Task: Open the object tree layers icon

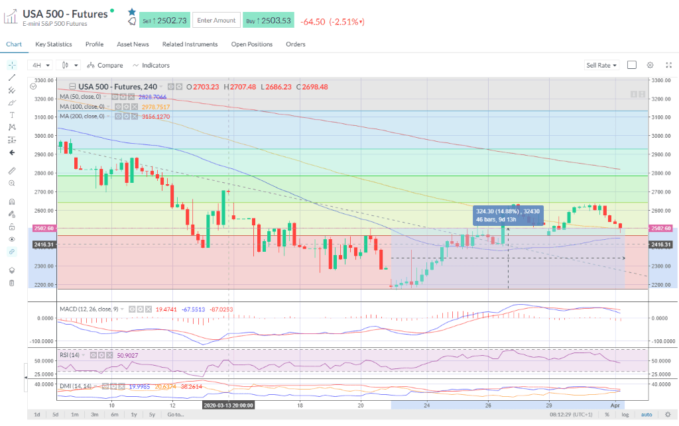Action: click(12, 270)
